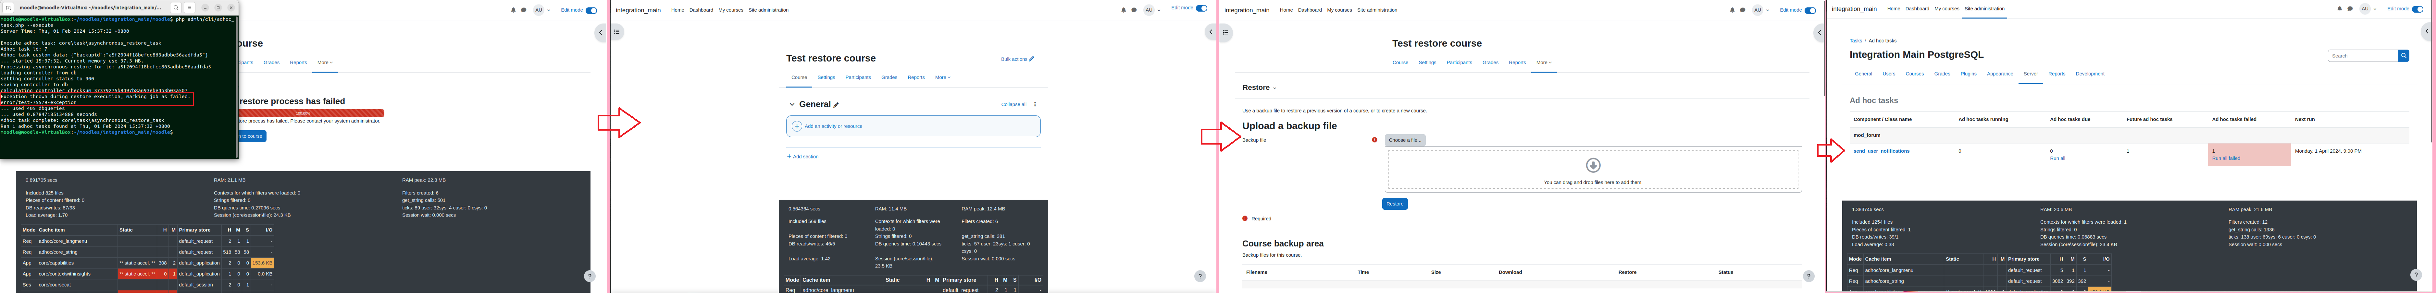This screenshot has height=293, width=2436.
Task: Click help question-mark icon on Restore page
Action: click(x=1808, y=276)
